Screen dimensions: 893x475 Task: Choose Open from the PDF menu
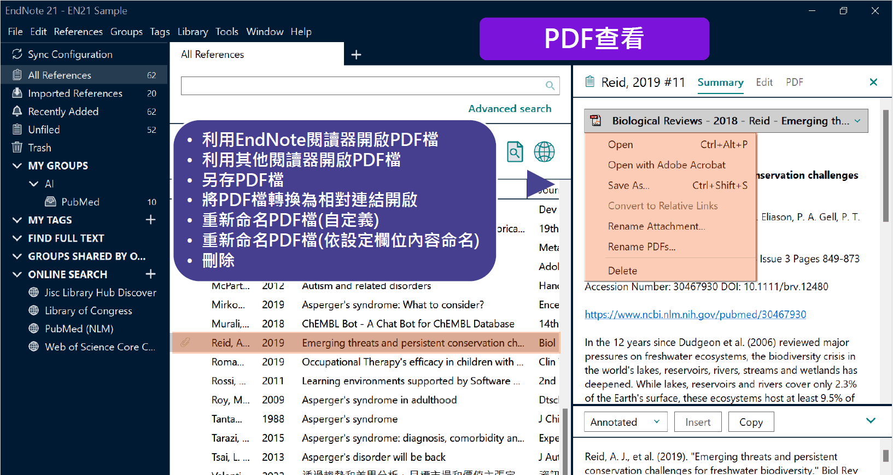click(x=670, y=144)
